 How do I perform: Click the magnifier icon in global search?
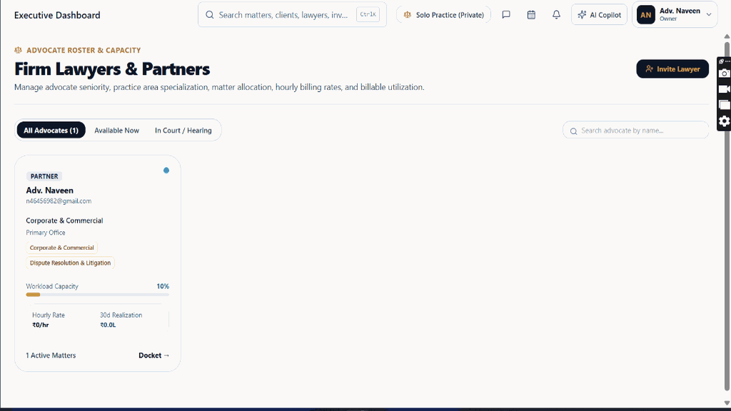210,15
